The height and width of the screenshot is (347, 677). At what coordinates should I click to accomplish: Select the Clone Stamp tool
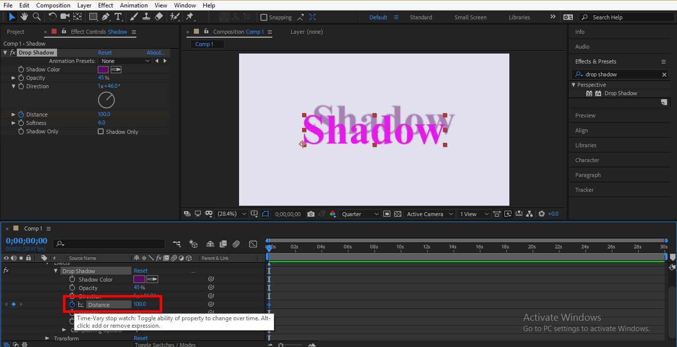click(146, 16)
